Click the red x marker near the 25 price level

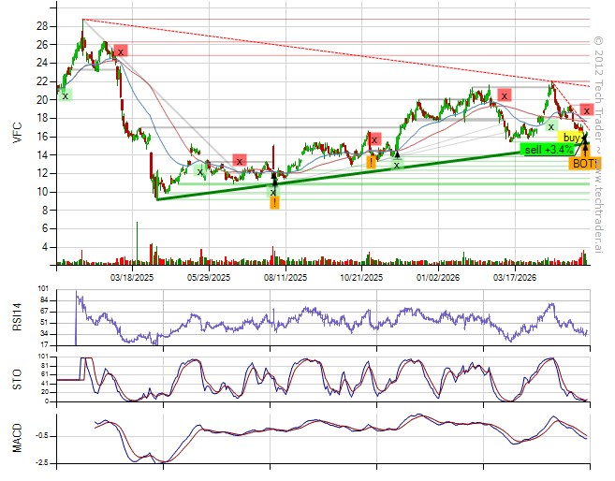click(121, 51)
